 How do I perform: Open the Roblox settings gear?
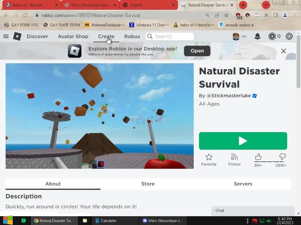pos(289,36)
